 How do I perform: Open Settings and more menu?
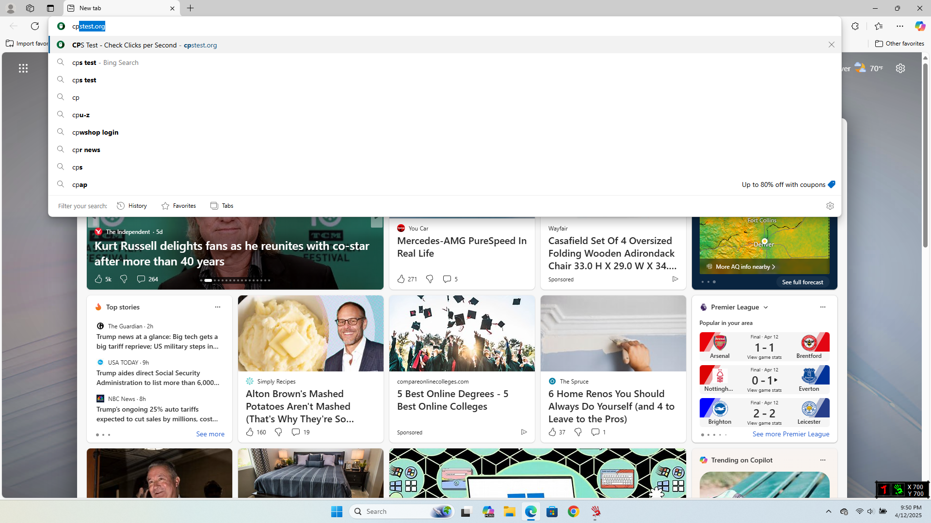click(900, 26)
